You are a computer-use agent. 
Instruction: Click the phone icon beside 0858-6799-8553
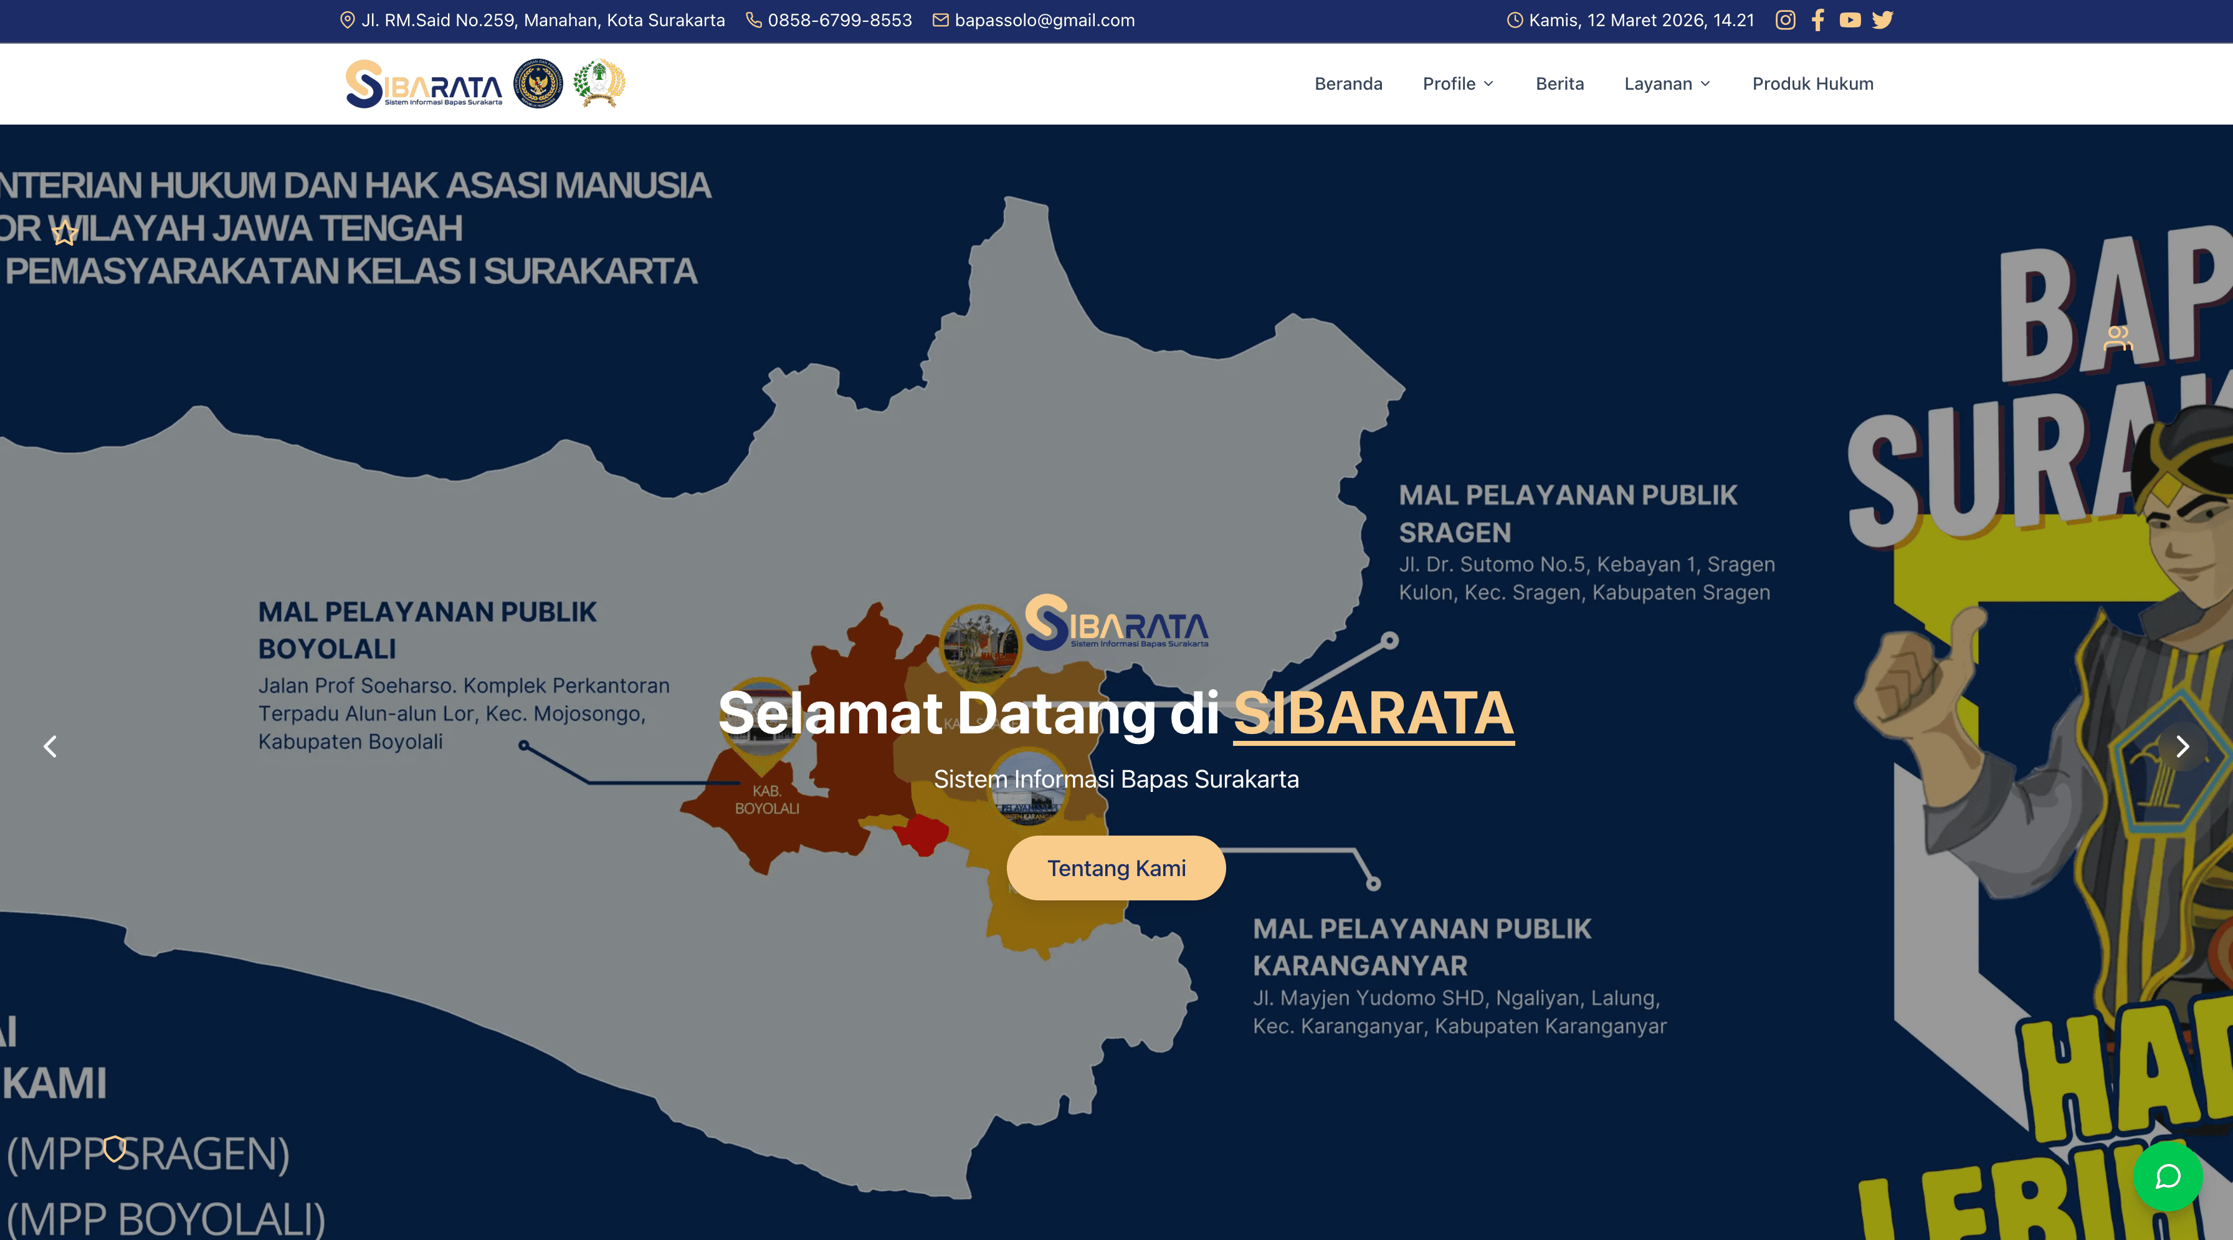(753, 20)
